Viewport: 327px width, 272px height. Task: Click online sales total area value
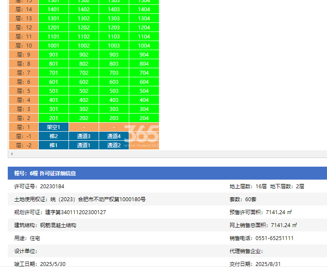tap(284, 225)
